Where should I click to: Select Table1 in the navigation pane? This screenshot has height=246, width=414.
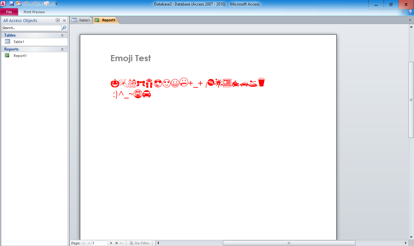click(34, 42)
